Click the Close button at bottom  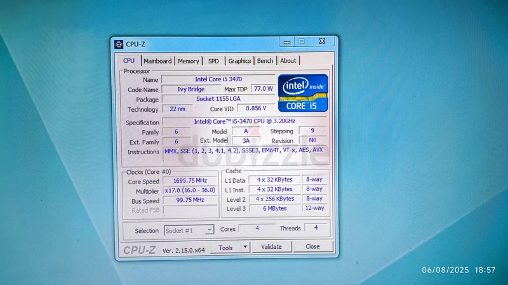[x=312, y=246]
